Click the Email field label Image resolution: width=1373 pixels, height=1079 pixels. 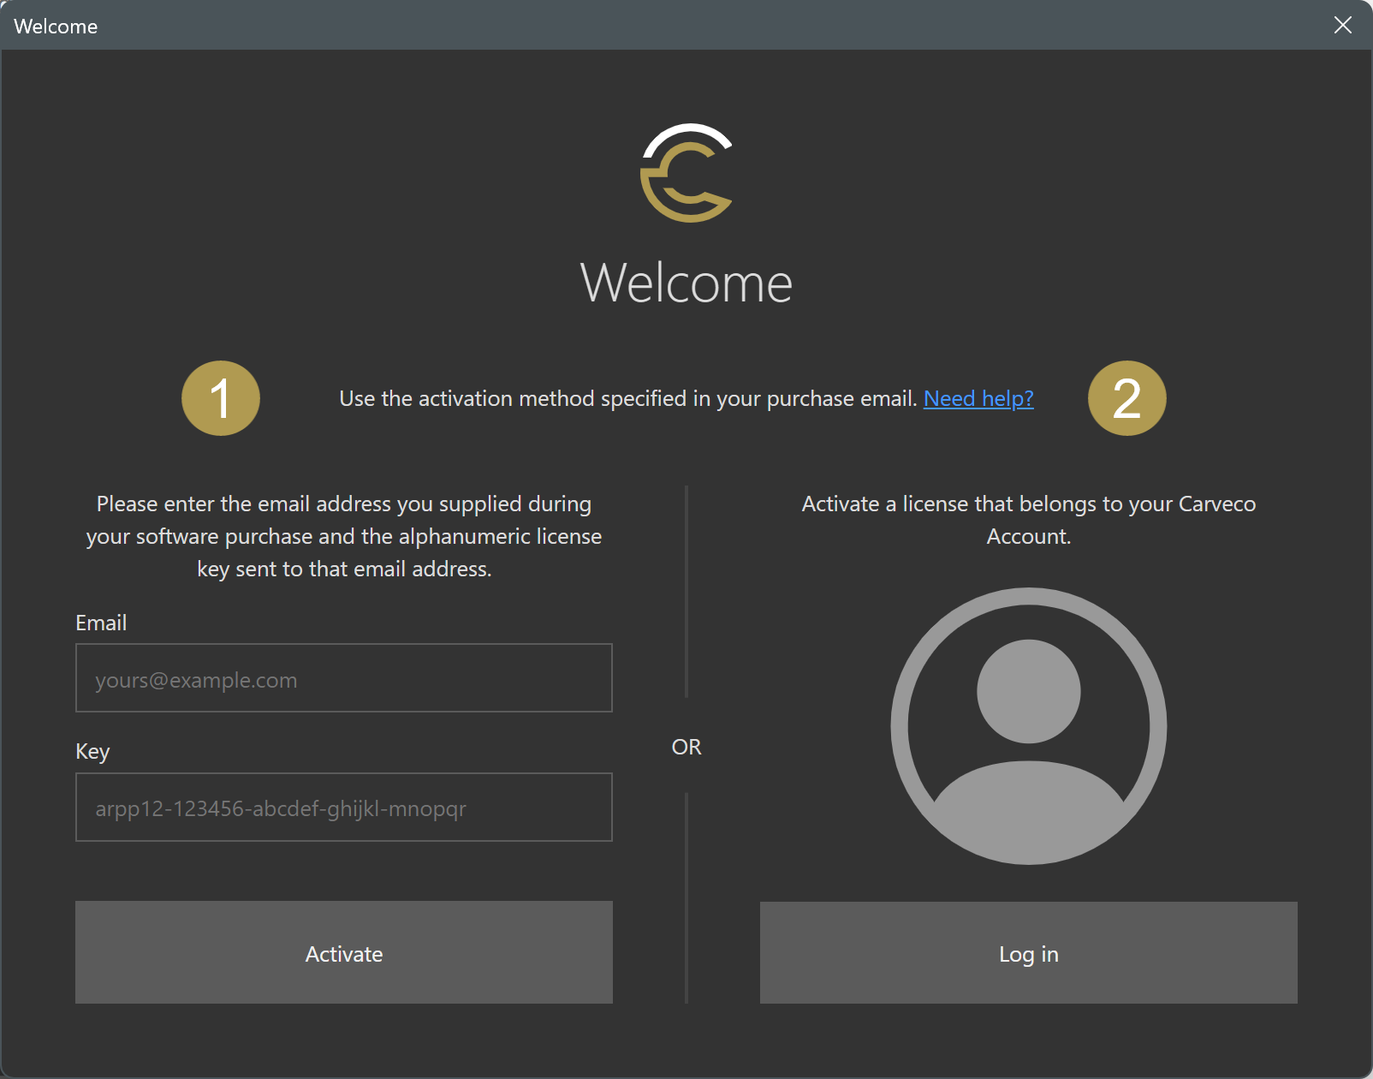click(x=101, y=623)
